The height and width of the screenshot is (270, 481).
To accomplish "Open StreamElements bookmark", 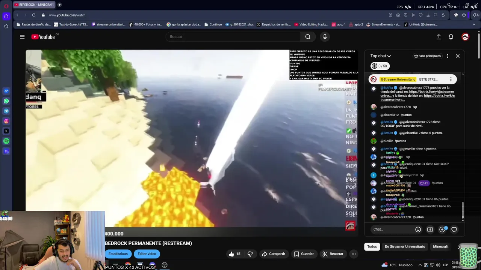I will (383, 24).
